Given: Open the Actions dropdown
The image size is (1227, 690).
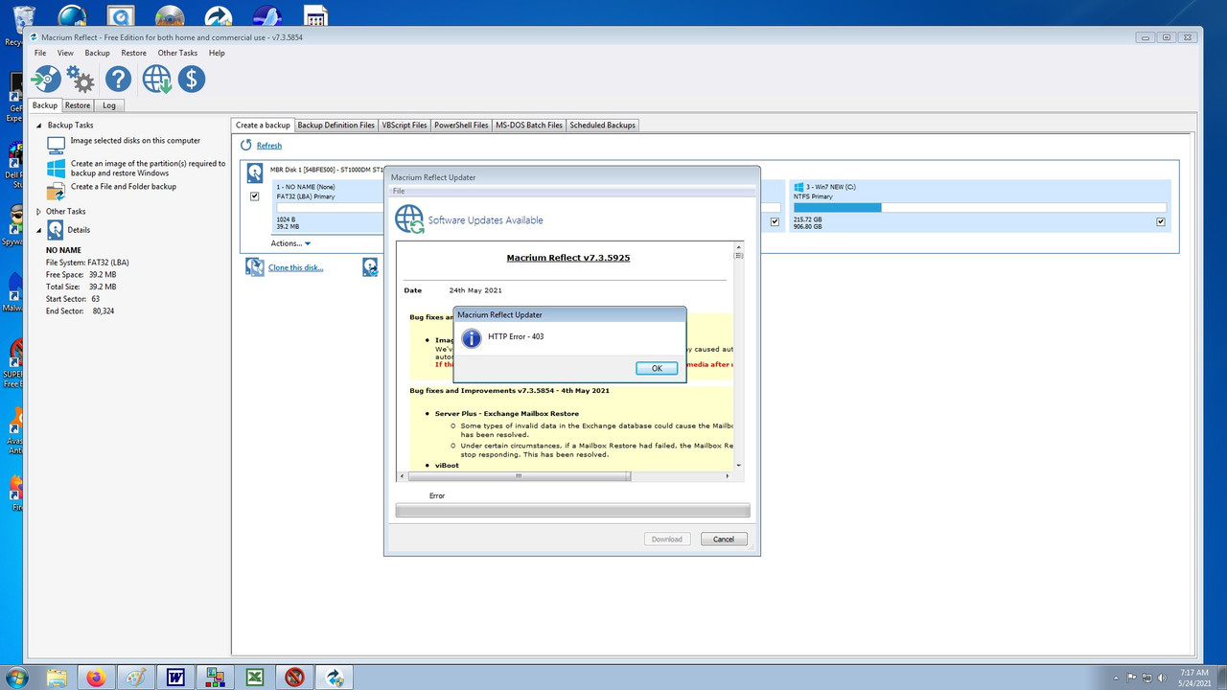Looking at the screenshot, I should (289, 243).
